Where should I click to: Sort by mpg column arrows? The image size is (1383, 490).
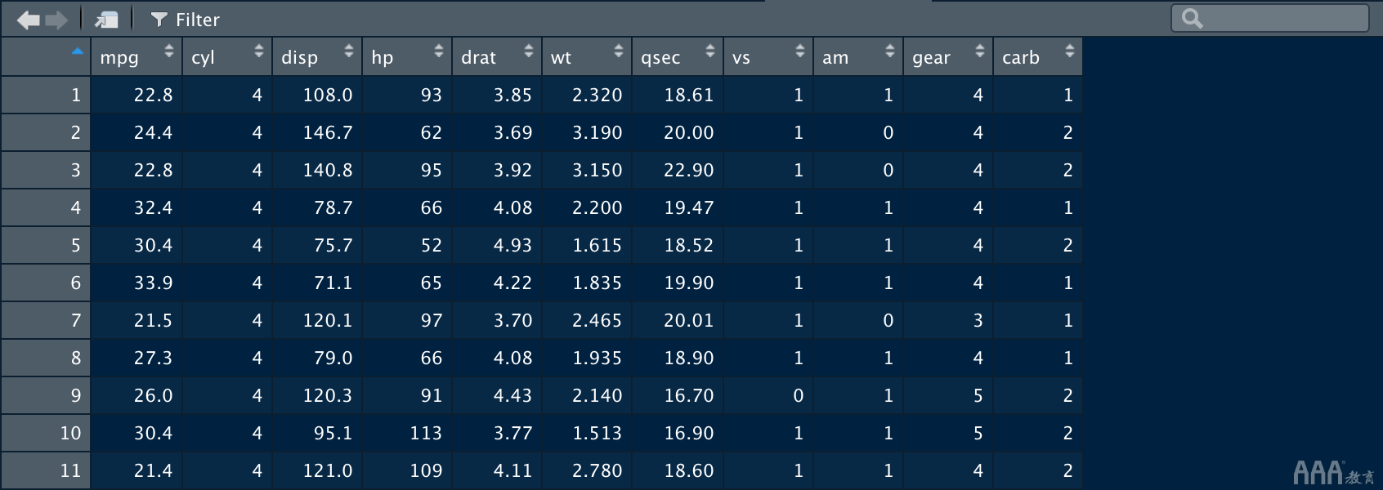point(169,51)
